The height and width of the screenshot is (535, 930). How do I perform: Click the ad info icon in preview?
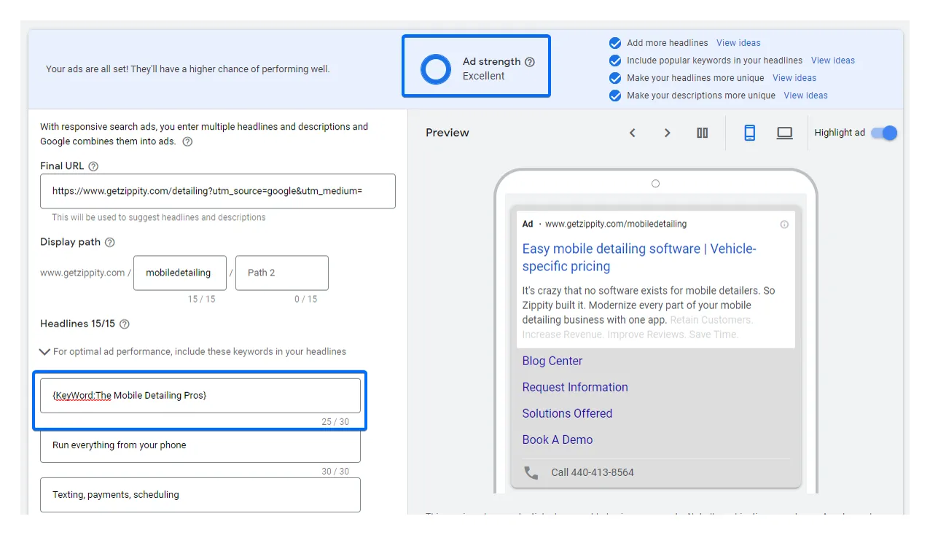point(784,224)
